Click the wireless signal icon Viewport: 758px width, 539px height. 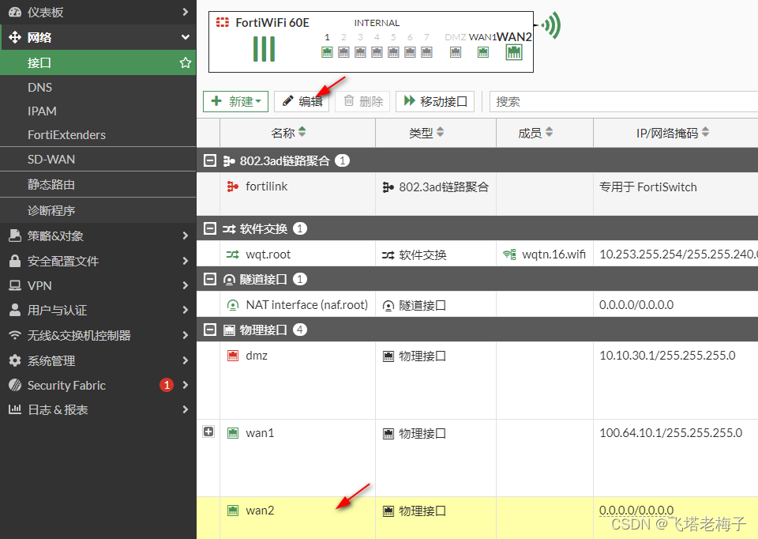click(550, 25)
